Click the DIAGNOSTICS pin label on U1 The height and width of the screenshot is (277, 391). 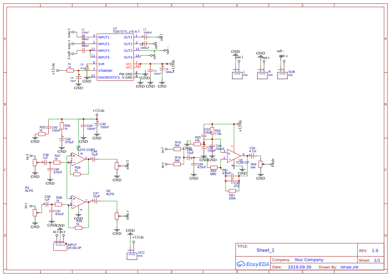point(109,78)
